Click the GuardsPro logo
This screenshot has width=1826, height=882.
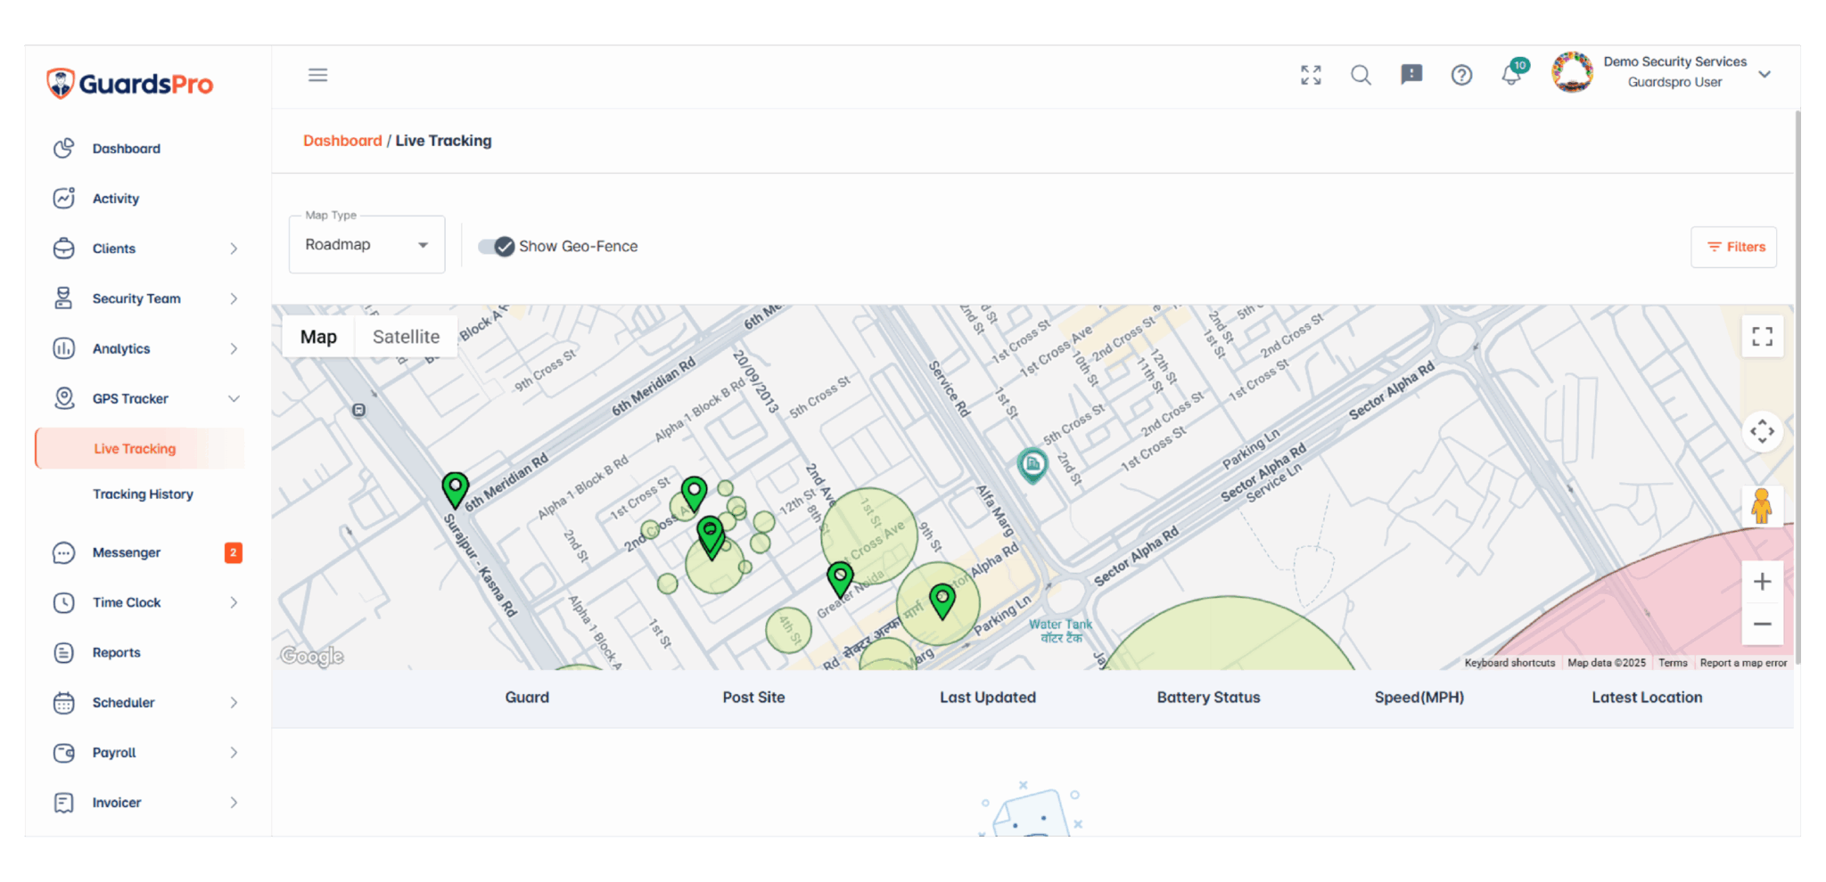tap(130, 84)
